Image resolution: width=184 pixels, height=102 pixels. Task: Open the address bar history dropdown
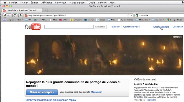pyautogui.click(x=131, y=15)
